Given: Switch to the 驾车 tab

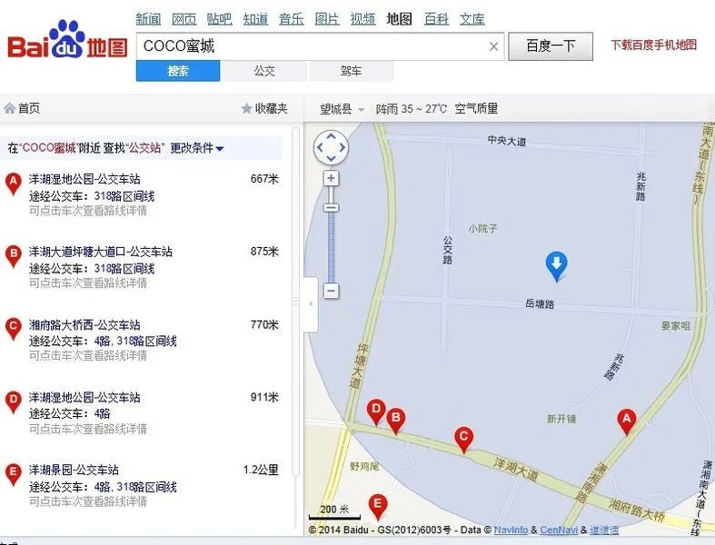Looking at the screenshot, I should coord(351,71).
